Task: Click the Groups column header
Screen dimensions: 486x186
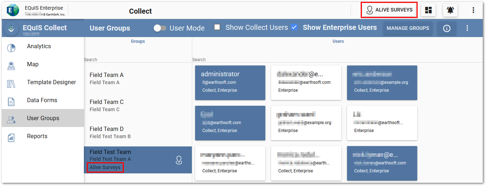Action: point(138,41)
